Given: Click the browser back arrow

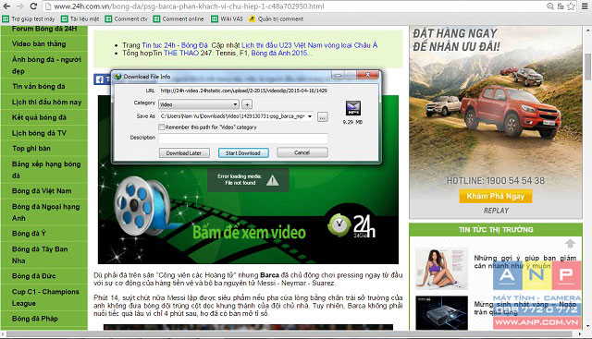Looking at the screenshot, I should pos(6,6).
